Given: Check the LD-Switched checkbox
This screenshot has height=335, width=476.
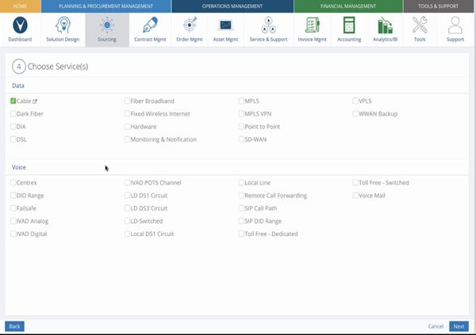Looking at the screenshot, I should click(x=127, y=221).
